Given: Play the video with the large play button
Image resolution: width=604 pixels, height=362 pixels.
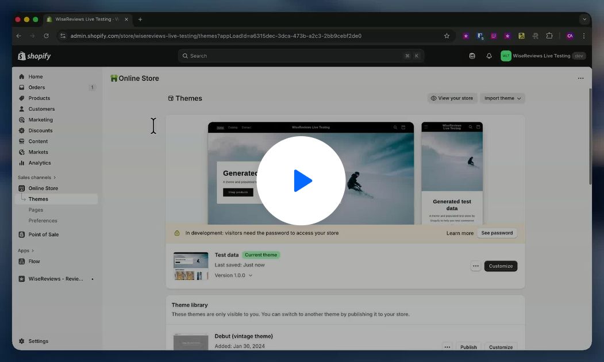Looking at the screenshot, I should [x=301, y=180].
